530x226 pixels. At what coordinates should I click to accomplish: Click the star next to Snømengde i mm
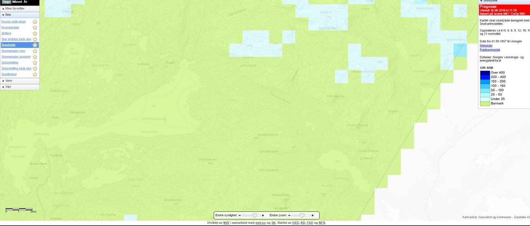coord(35,51)
